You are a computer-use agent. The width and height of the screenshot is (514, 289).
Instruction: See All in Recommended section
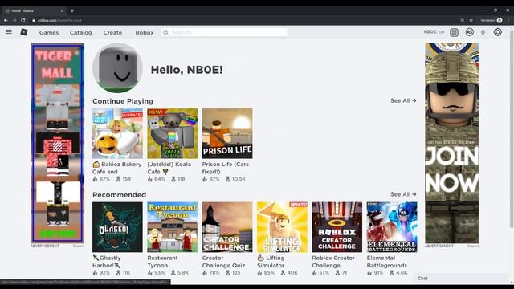pyautogui.click(x=403, y=194)
